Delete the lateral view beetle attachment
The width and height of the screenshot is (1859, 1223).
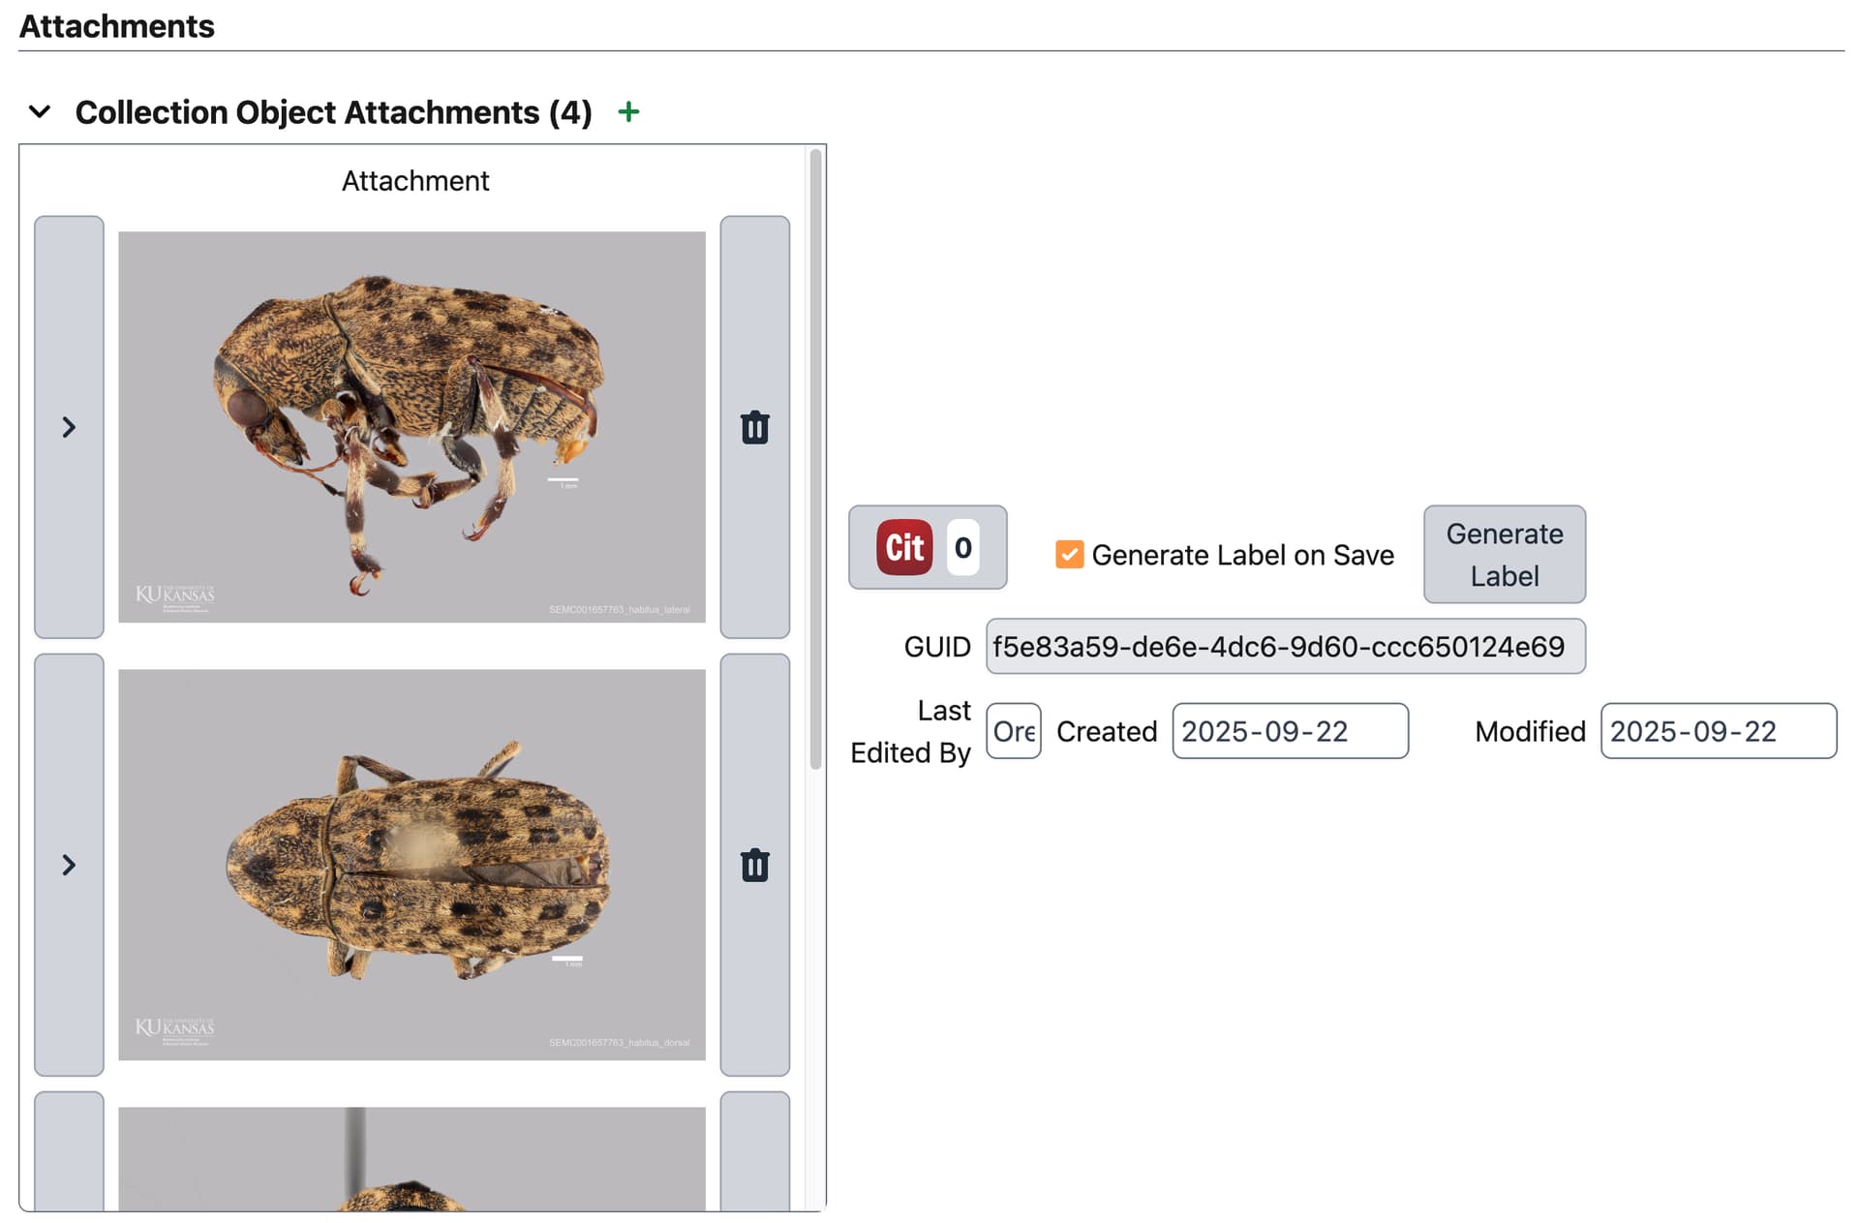point(754,427)
